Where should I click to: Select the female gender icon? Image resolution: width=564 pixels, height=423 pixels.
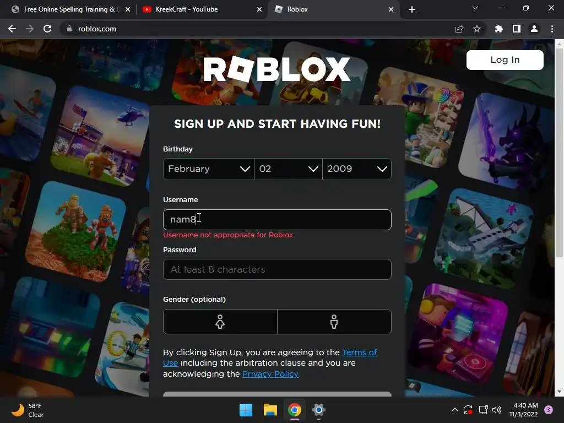pyautogui.click(x=220, y=322)
